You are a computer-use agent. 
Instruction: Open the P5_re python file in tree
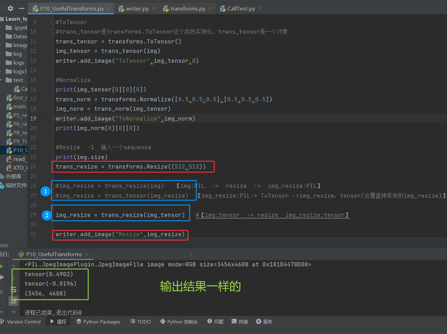(17, 115)
